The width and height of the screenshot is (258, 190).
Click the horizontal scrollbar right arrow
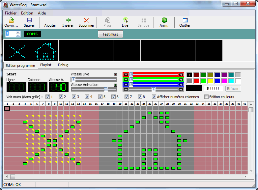point(245,177)
